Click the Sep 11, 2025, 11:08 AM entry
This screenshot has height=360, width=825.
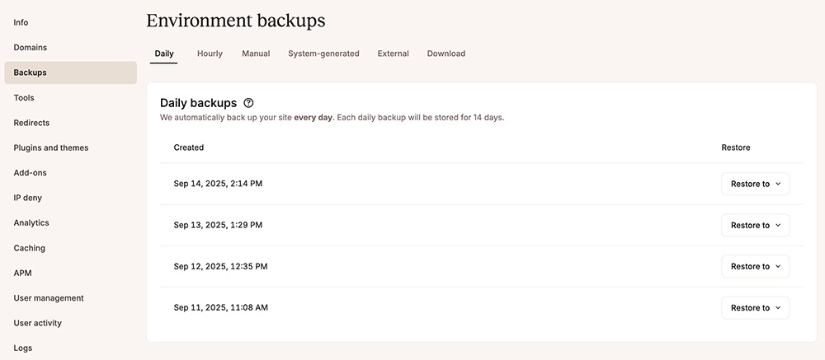[x=220, y=307]
